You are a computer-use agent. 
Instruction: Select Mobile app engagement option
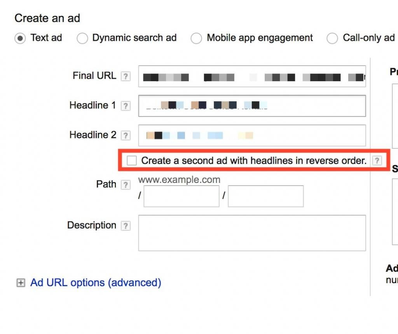pyautogui.click(x=196, y=38)
